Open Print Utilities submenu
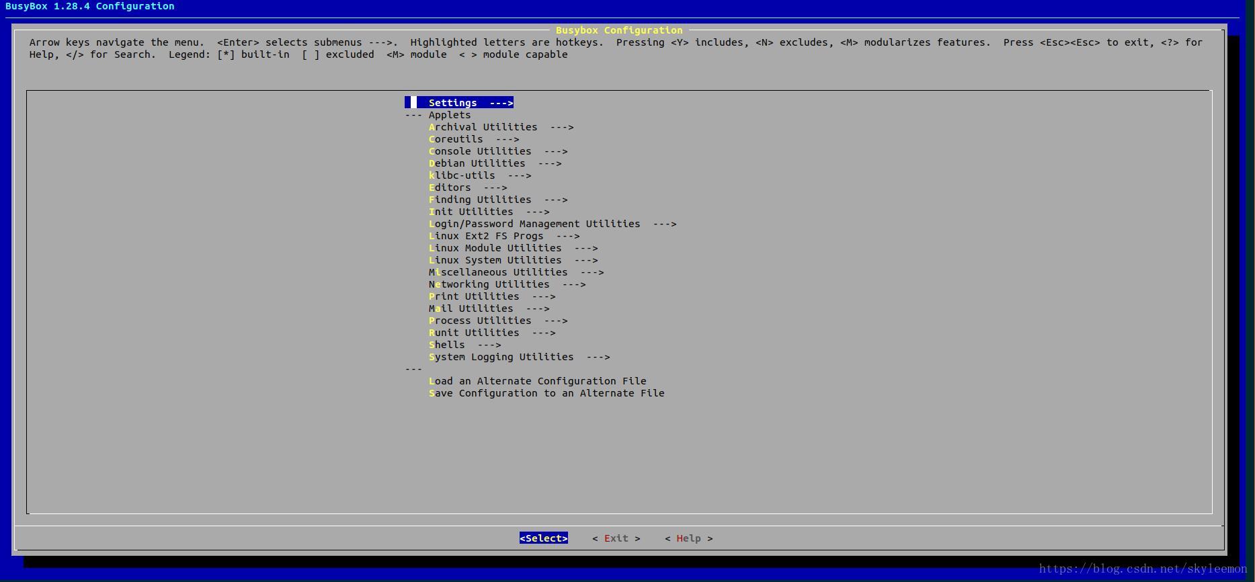Viewport: 1255px width, 582px height. 492,296
